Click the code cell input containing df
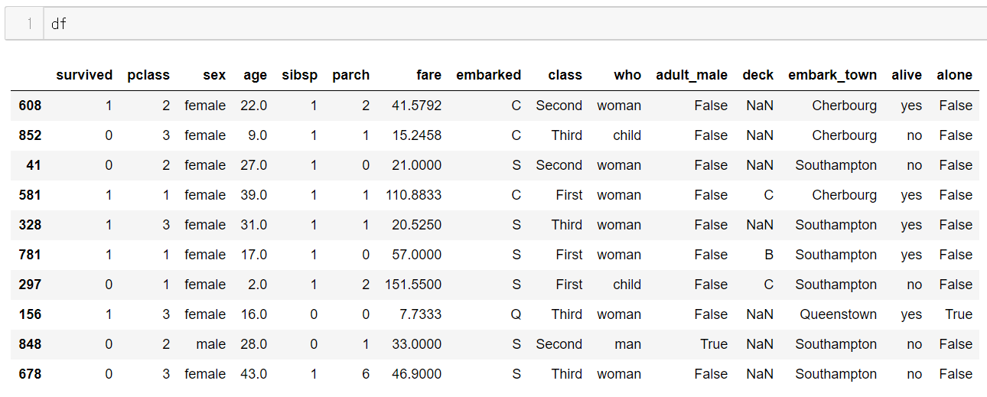 (x=515, y=24)
